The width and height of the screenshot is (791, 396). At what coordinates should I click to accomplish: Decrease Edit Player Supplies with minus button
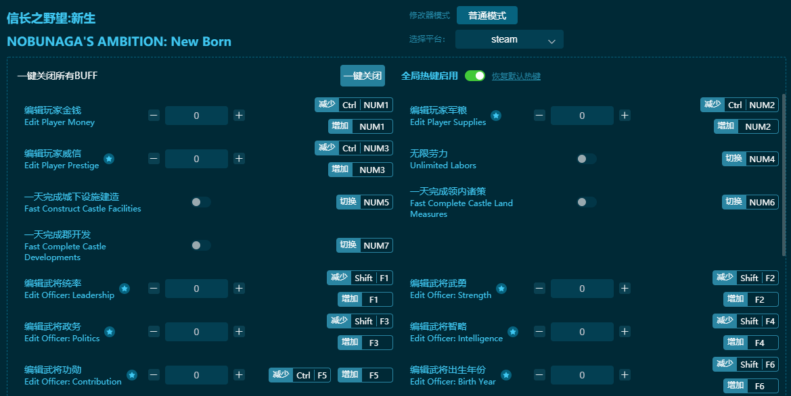tap(539, 116)
